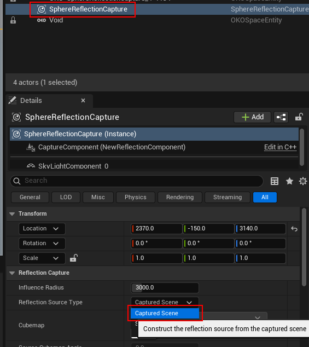Filter by Rendering category
This screenshot has width=309, height=347.
click(x=180, y=197)
